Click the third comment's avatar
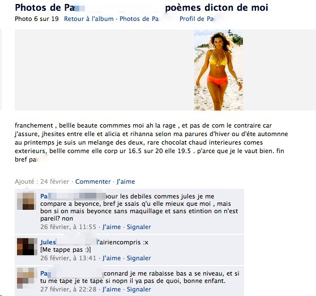The image size is (316, 296). coord(25,278)
